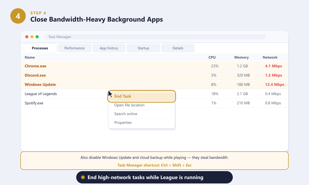Click Chrome's 23% CPU value

pos(215,66)
